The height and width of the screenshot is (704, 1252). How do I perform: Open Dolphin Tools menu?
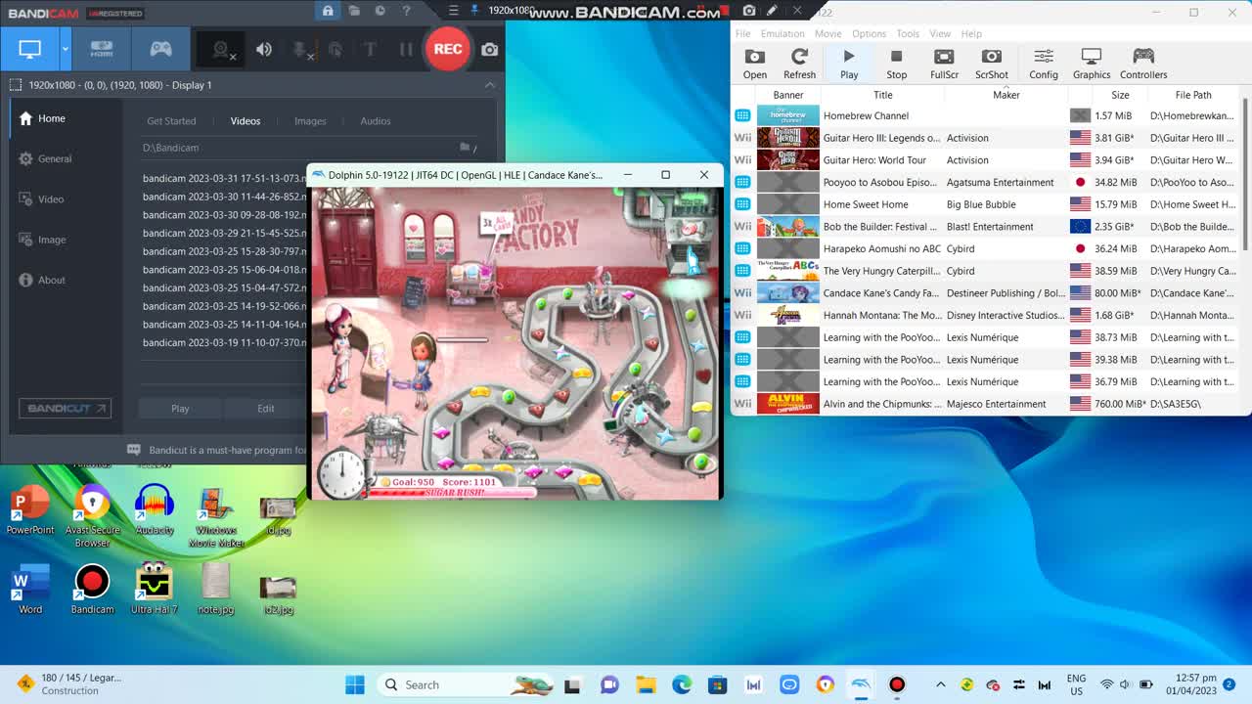coord(908,33)
